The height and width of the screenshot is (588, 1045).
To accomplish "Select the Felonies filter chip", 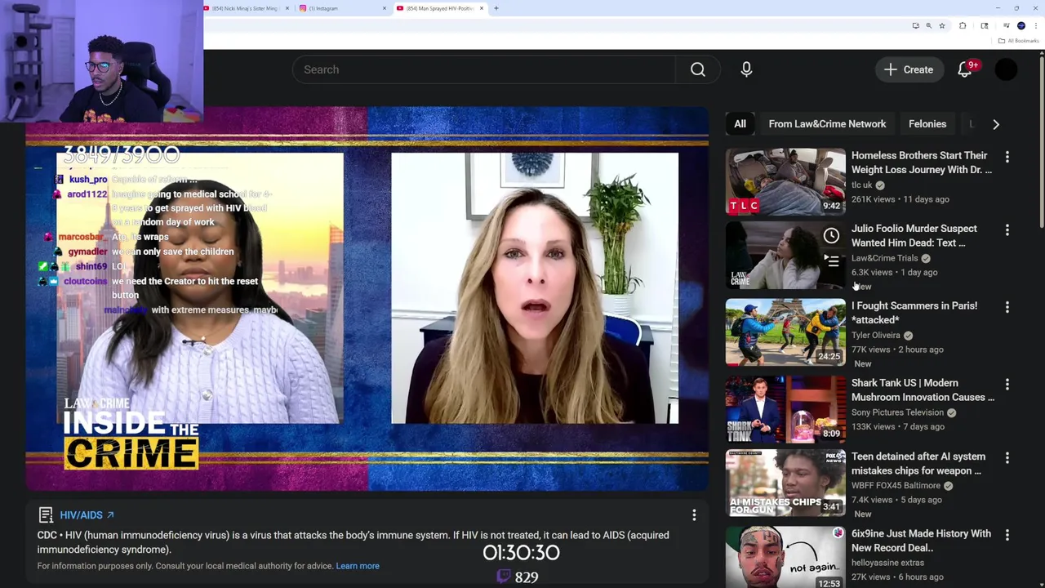I will click(927, 124).
